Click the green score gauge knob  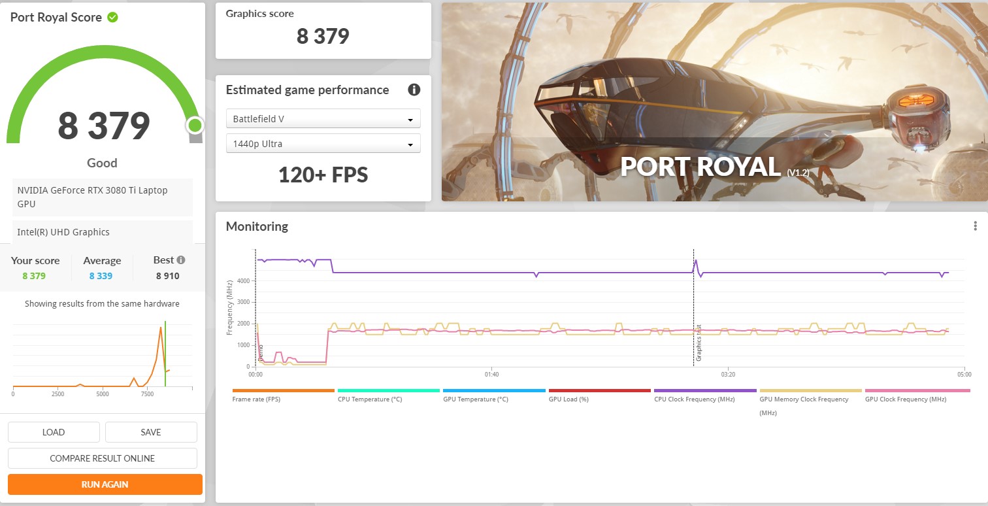click(194, 126)
